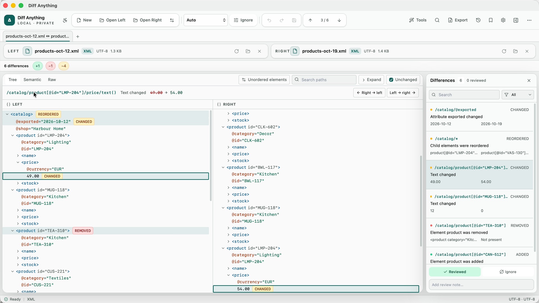This screenshot has height=303, width=539.
Task: Collapse left product LMP-204 node
Action: coord(12,136)
